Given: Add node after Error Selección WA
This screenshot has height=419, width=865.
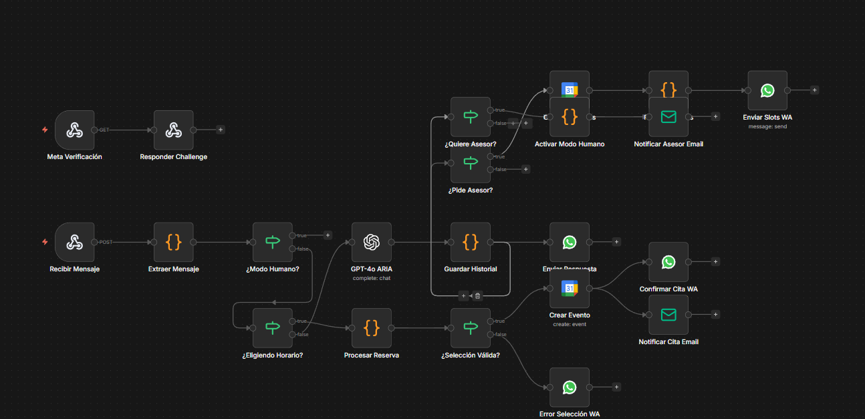Looking at the screenshot, I should tap(616, 387).
